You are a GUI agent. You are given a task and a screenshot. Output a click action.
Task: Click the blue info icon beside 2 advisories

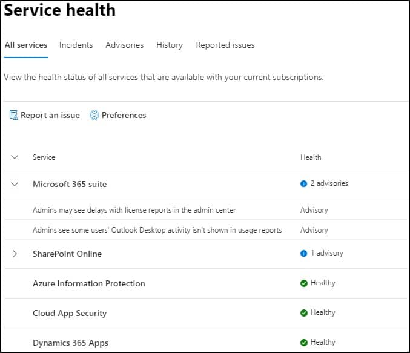[303, 184]
